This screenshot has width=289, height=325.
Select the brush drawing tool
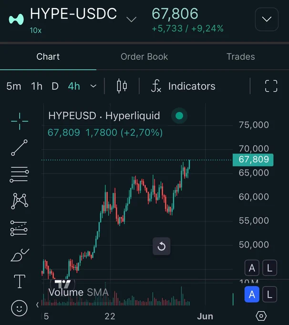(20, 255)
